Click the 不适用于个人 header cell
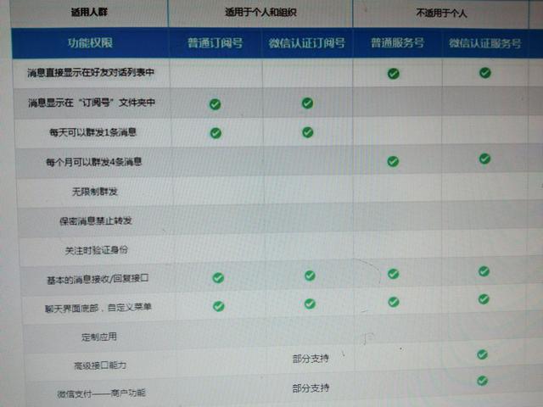543x407 pixels. (441, 14)
